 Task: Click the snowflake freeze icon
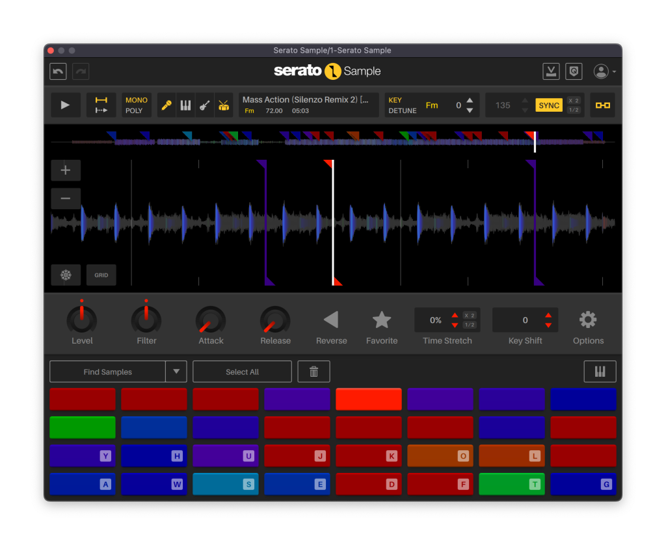[x=66, y=275]
